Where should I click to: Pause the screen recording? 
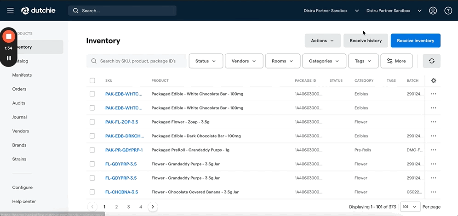(x=9, y=58)
